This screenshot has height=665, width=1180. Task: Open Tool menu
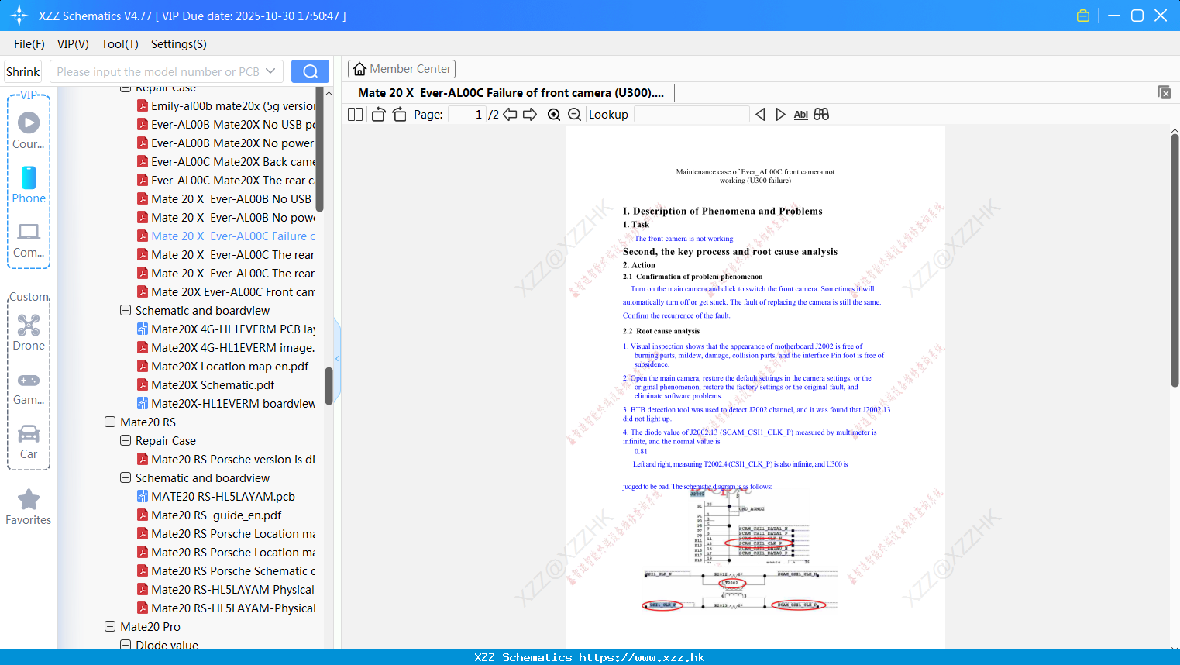pos(120,44)
